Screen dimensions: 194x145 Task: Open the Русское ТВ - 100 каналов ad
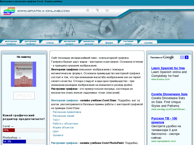pos(164,120)
